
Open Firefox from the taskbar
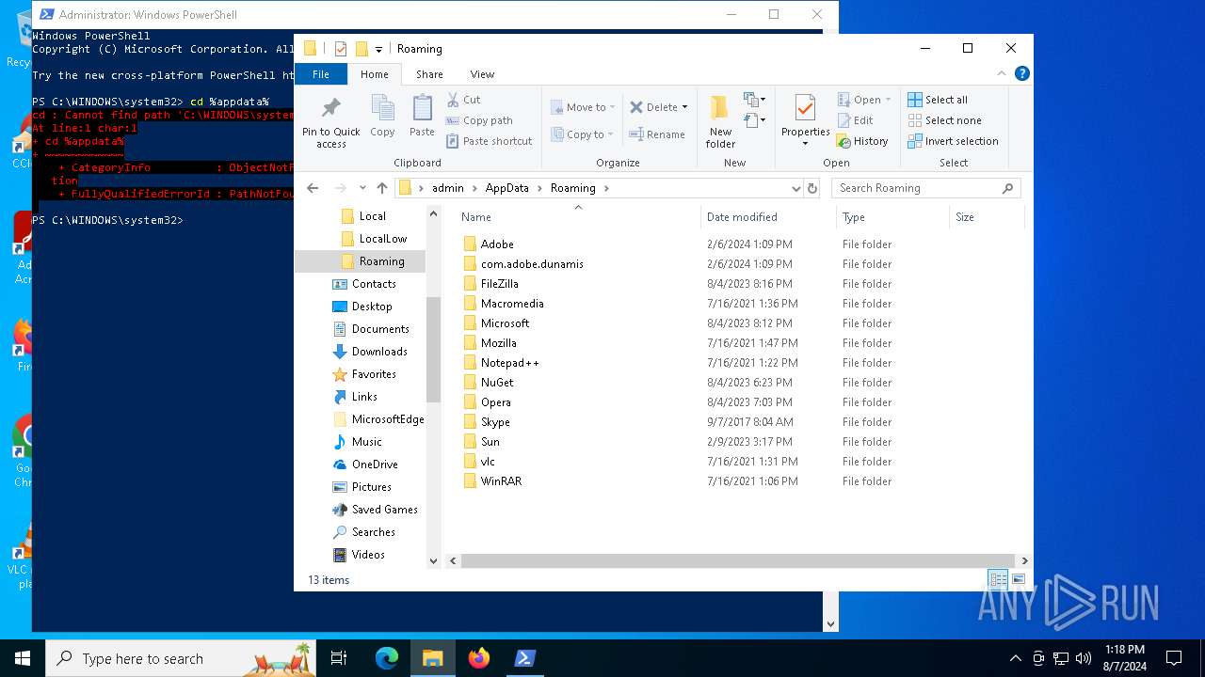(x=479, y=658)
